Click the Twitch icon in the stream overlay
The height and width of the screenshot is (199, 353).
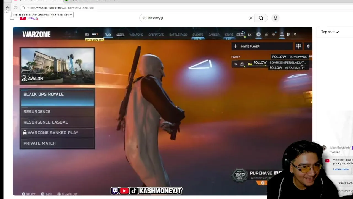click(115, 191)
